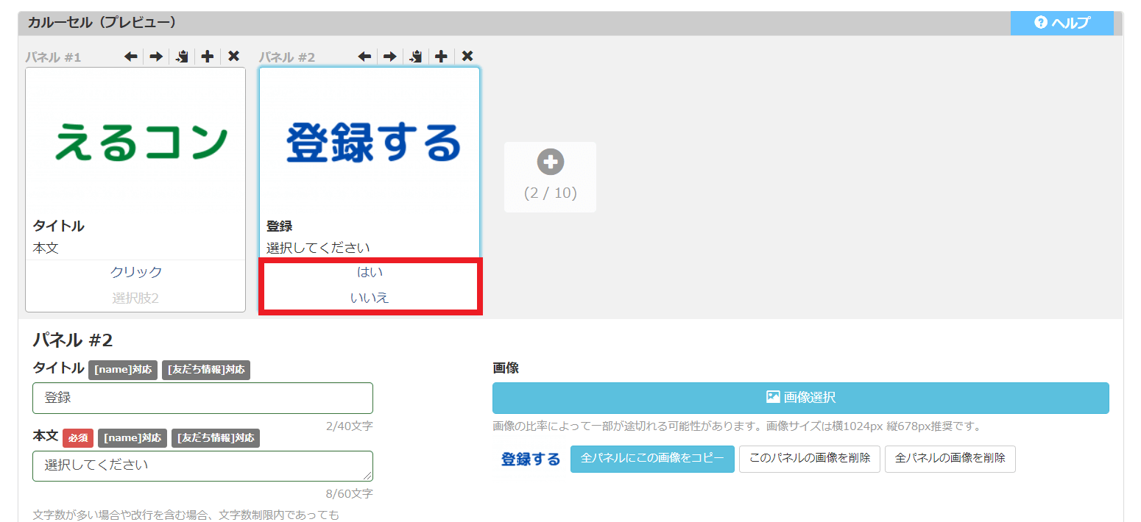Move Panel #2 left with arrow icon
1141x522 pixels.
(x=364, y=57)
